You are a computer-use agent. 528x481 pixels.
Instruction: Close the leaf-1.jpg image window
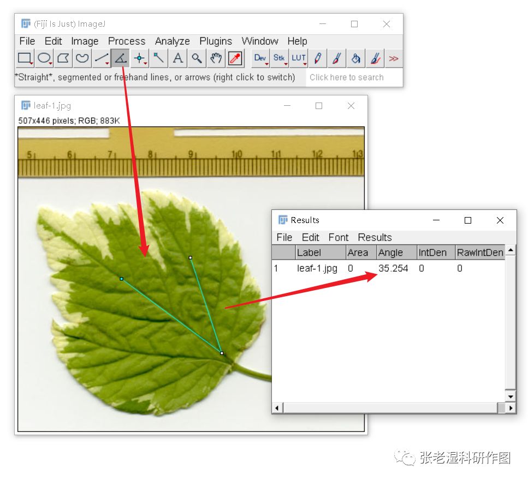(351, 106)
